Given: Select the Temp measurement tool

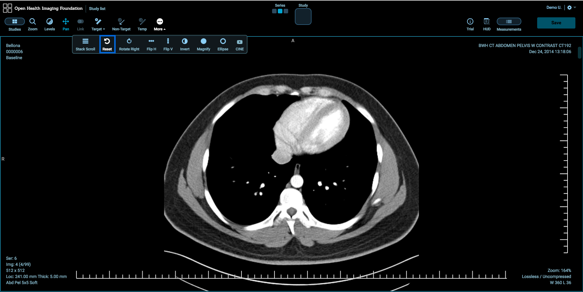Looking at the screenshot, I should click(142, 24).
